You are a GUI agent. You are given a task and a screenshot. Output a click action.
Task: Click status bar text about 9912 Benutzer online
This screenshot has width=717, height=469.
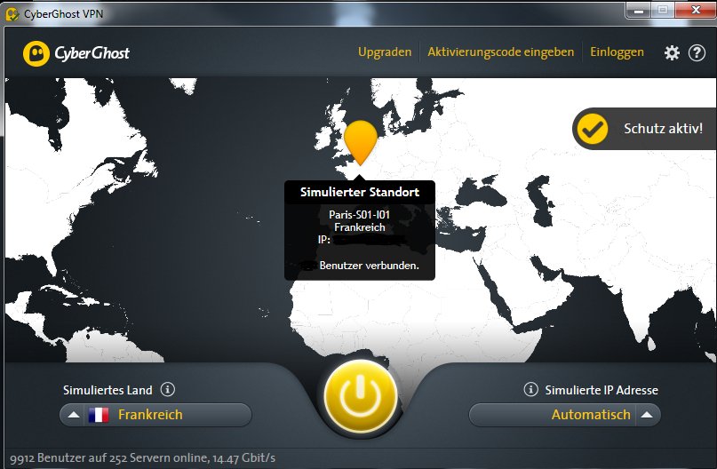tap(143, 458)
